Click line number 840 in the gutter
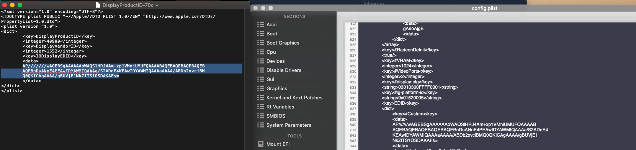636x150 pixels. [353, 125]
